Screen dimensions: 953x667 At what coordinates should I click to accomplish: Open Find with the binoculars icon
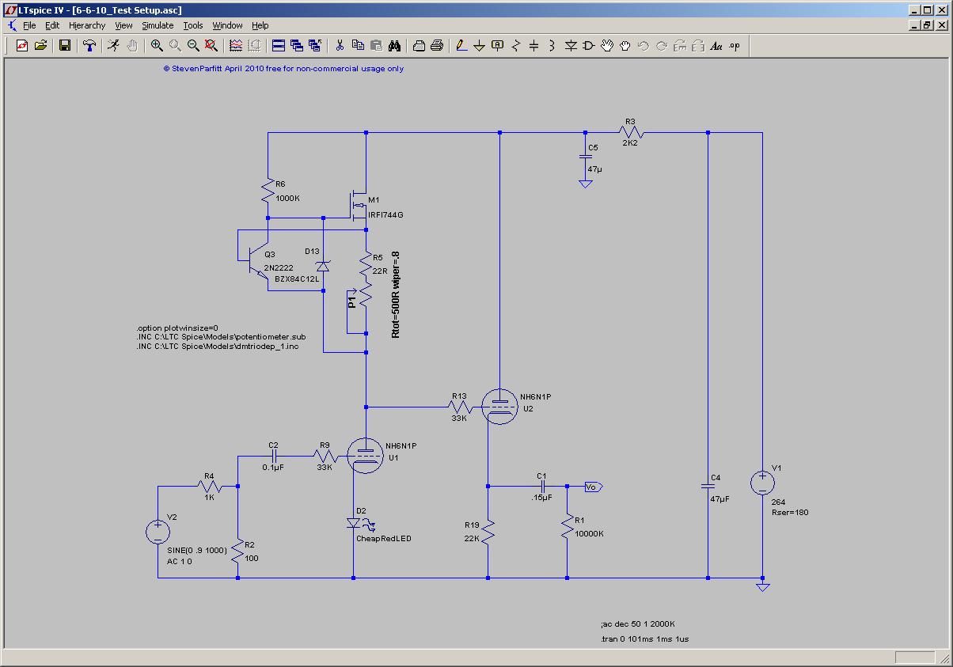[394, 46]
